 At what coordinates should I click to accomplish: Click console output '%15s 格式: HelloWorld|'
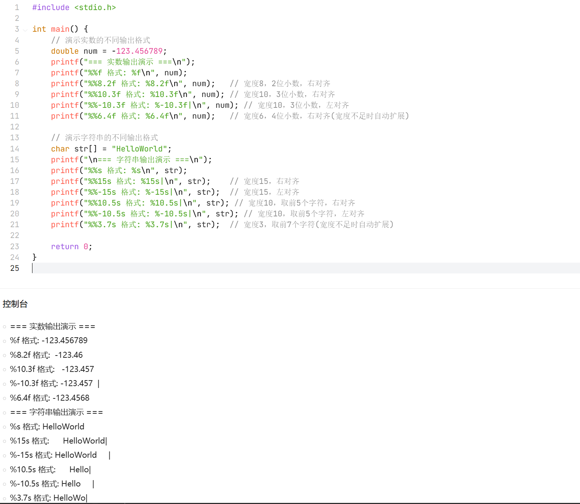click(x=59, y=441)
